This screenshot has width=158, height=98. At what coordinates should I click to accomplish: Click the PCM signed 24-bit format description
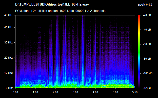pyautogui.click(x=60, y=11)
